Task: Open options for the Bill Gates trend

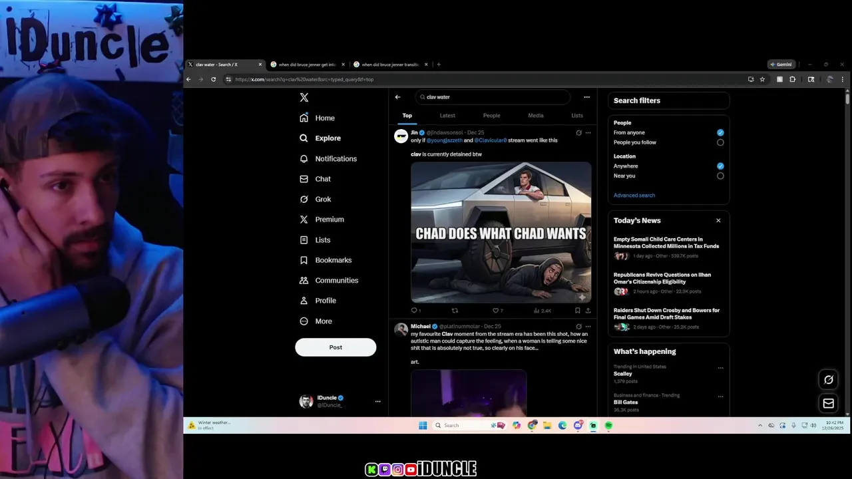Action: click(720, 396)
